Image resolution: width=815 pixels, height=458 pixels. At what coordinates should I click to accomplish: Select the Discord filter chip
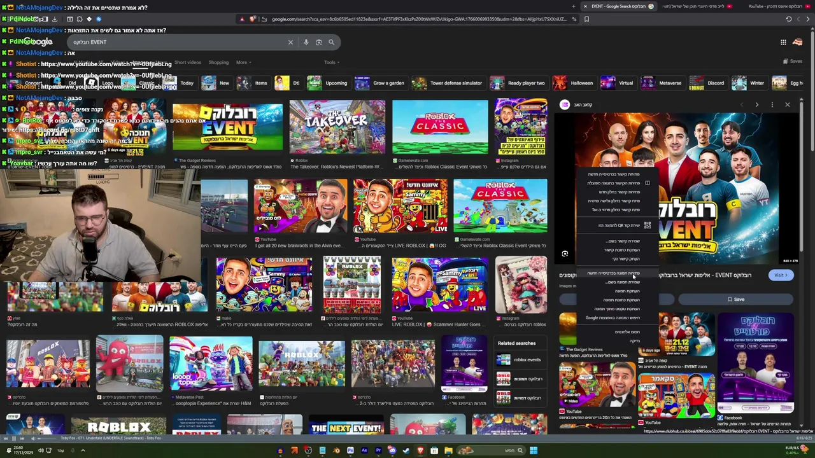(707, 83)
